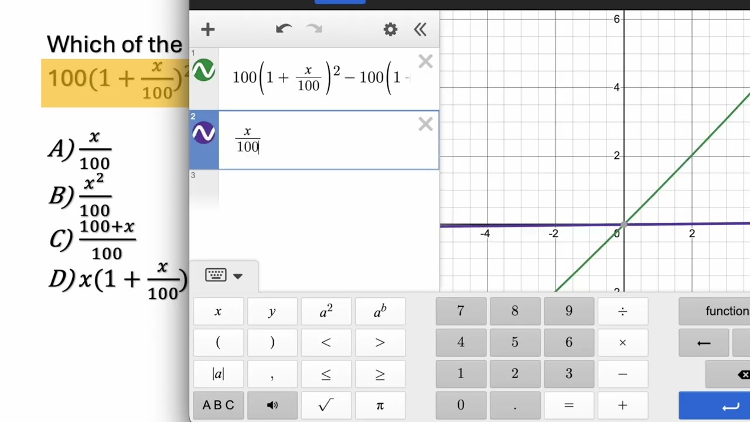The height and width of the screenshot is (422, 750).
Task: Insert a squared exponent key
Action: (326, 311)
